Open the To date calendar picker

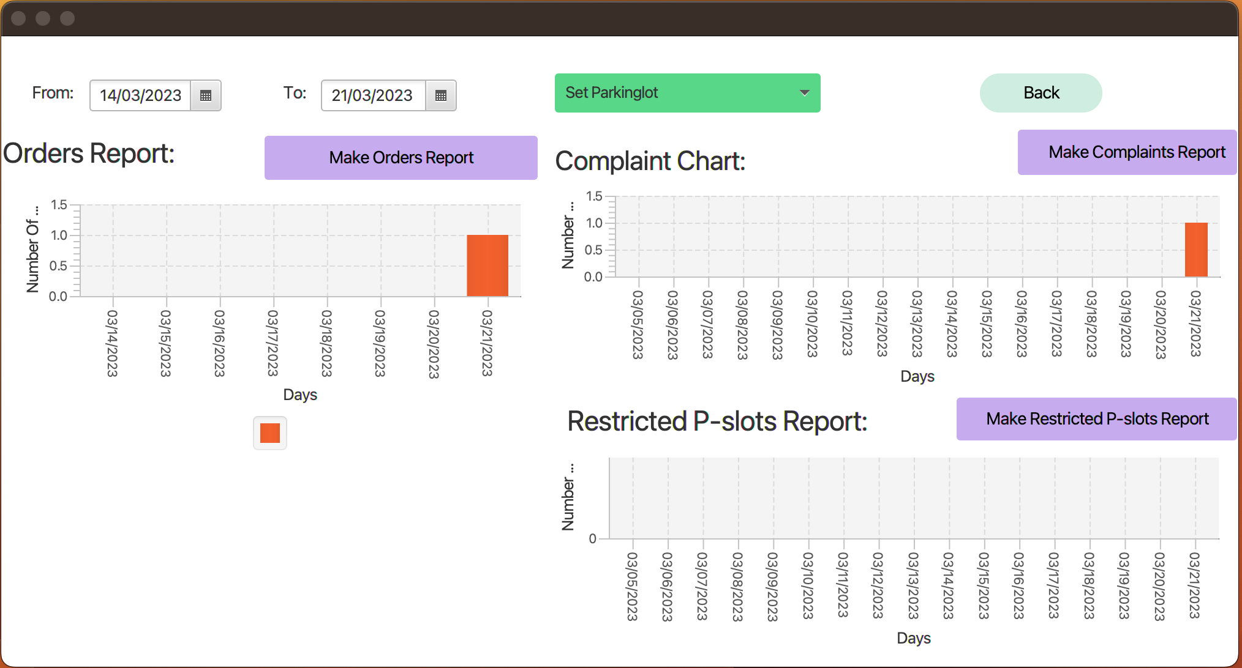441,95
